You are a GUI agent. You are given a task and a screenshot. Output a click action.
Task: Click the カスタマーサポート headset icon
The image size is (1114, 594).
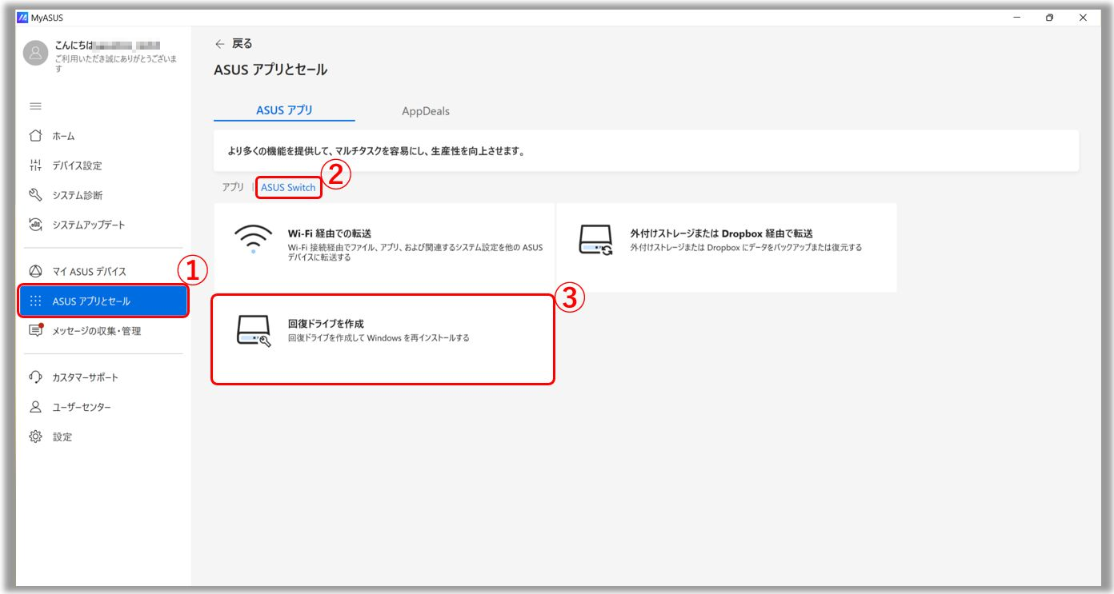click(x=35, y=377)
